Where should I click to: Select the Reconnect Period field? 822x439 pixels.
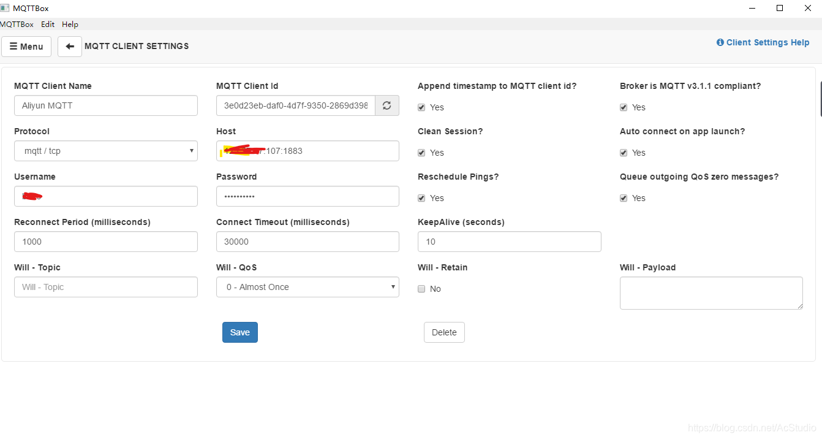106,242
